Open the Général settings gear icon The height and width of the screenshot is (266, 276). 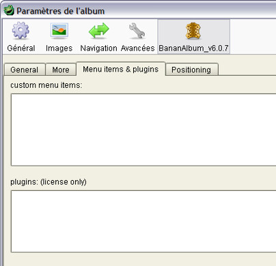tap(20, 31)
